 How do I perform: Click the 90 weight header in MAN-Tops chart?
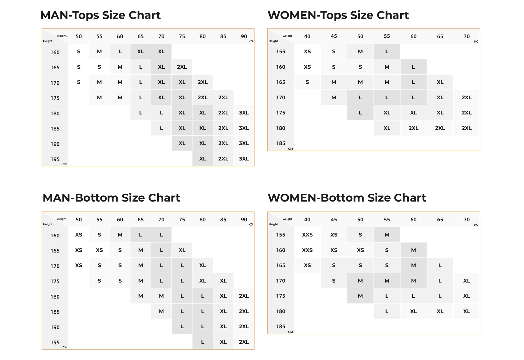click(244, 36)
